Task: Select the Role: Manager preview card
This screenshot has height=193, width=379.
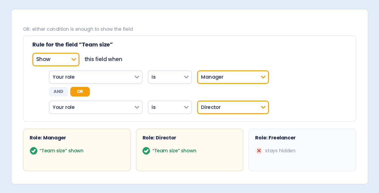Action: (77, 150)
